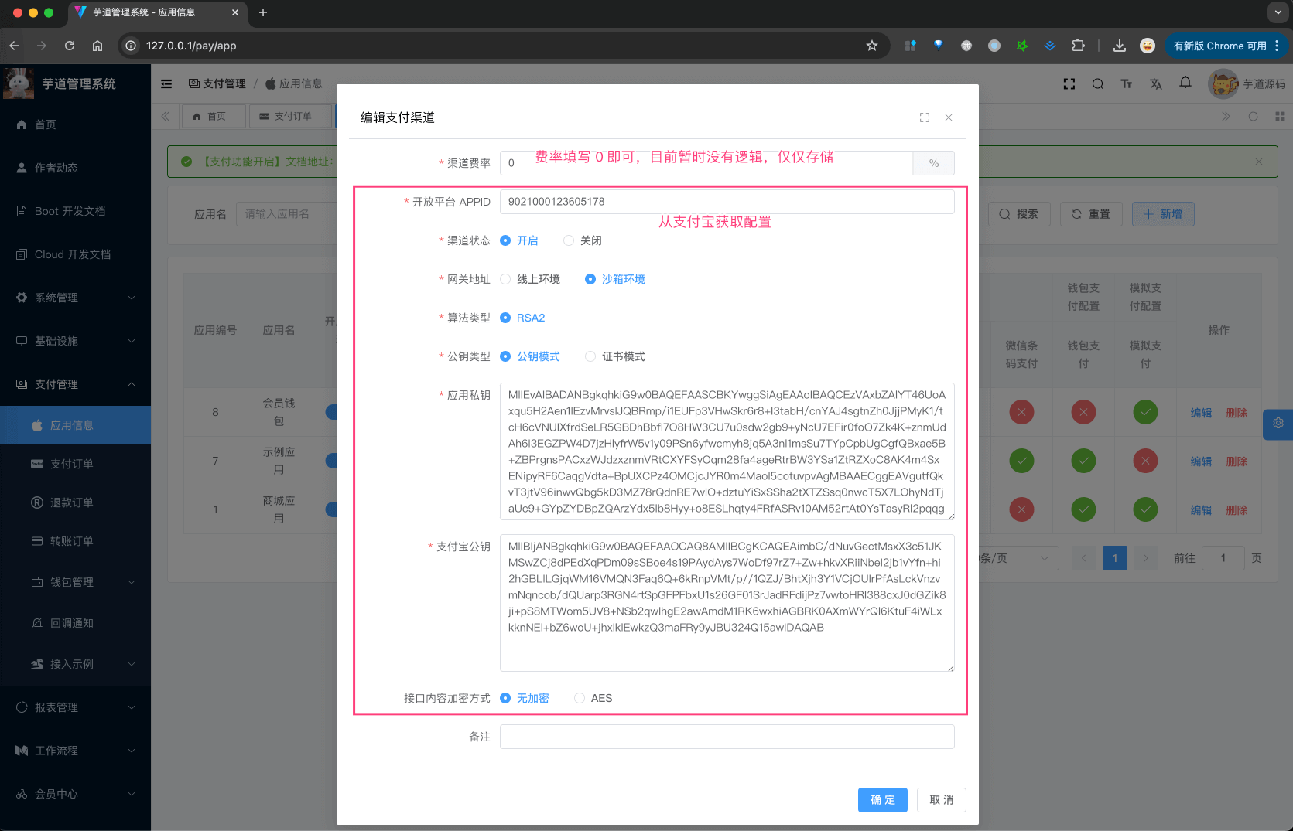The height and width of the screenshot is (831, 1293).
Task: Collapse the 支付管理 sidebar menu
Action: [x=75, y=384]
